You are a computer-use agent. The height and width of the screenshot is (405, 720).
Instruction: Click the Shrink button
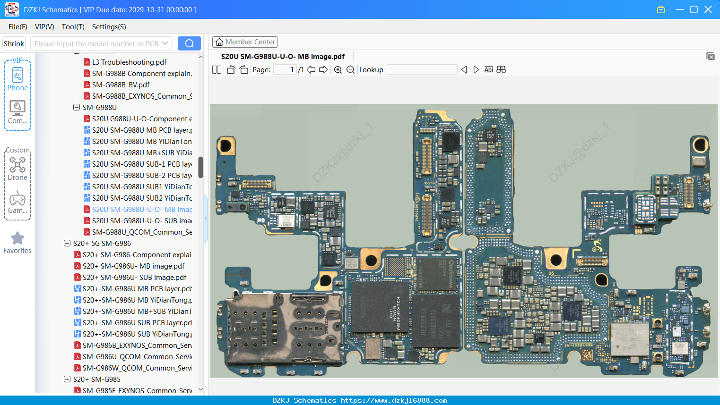point(14,43)
